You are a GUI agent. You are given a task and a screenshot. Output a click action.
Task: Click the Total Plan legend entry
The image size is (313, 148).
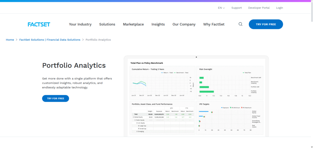247,73
